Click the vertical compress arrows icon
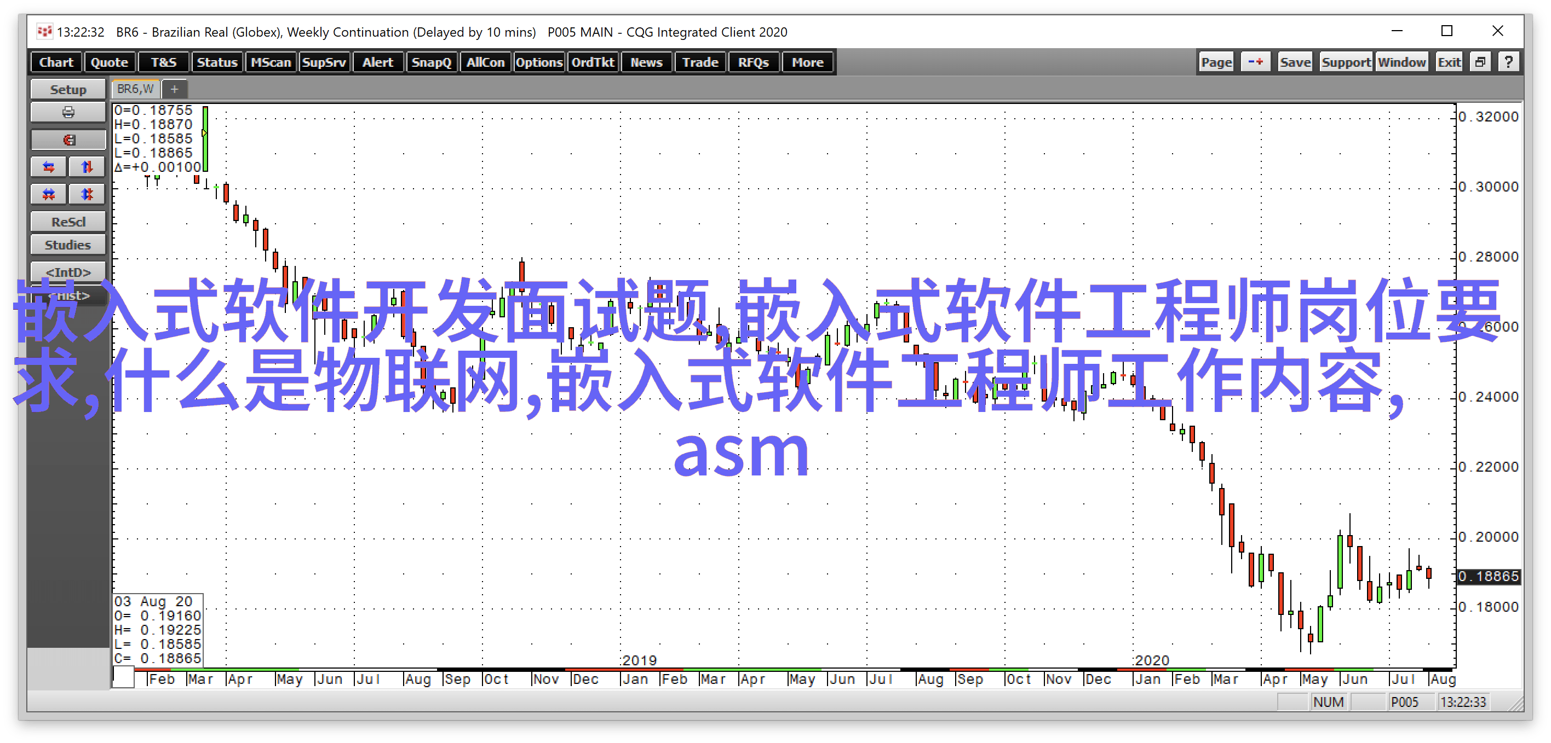The width and height of the screenshot is (1551, 743). [87, 194]
